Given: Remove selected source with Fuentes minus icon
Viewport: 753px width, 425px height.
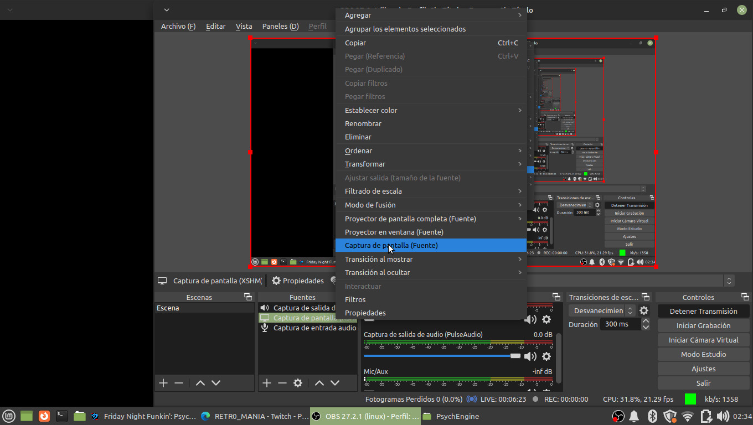Looking at the screenshot, I should point(282,383).
